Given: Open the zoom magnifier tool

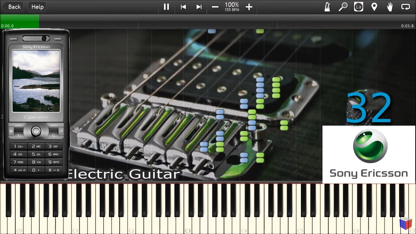Looking at the screenshot, I should click(x=343, y=7).
